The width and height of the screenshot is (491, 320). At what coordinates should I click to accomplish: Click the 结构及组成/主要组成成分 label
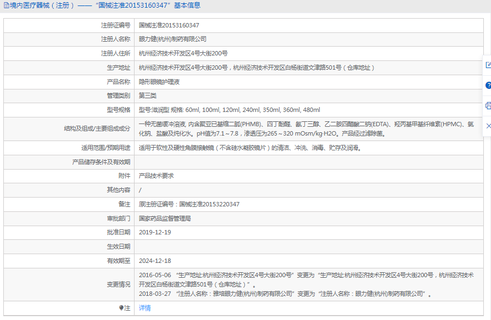(x=97, y=128)
